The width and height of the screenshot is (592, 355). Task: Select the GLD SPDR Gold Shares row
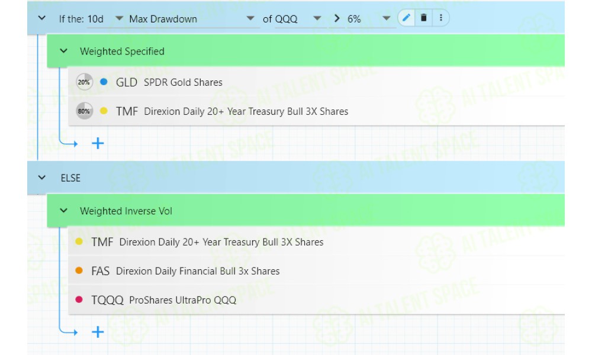[x=316, y=82]
